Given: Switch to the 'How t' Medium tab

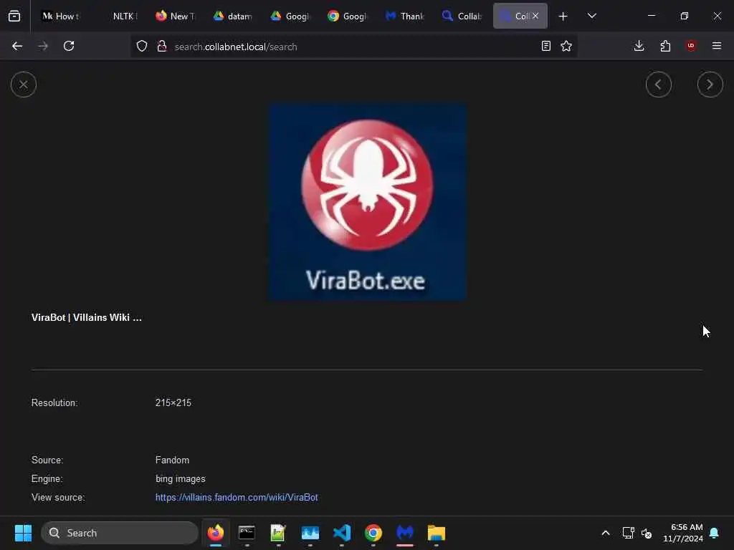Looking at the screenshot, I should (62, 16).
